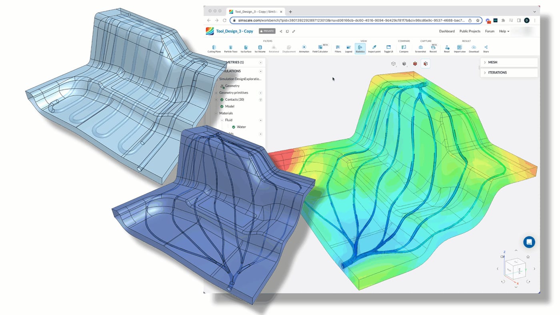Select the Tool_Design_3 - Copy browser tab
The height and width of the screenshot is (315, 560).
point(256,12)
